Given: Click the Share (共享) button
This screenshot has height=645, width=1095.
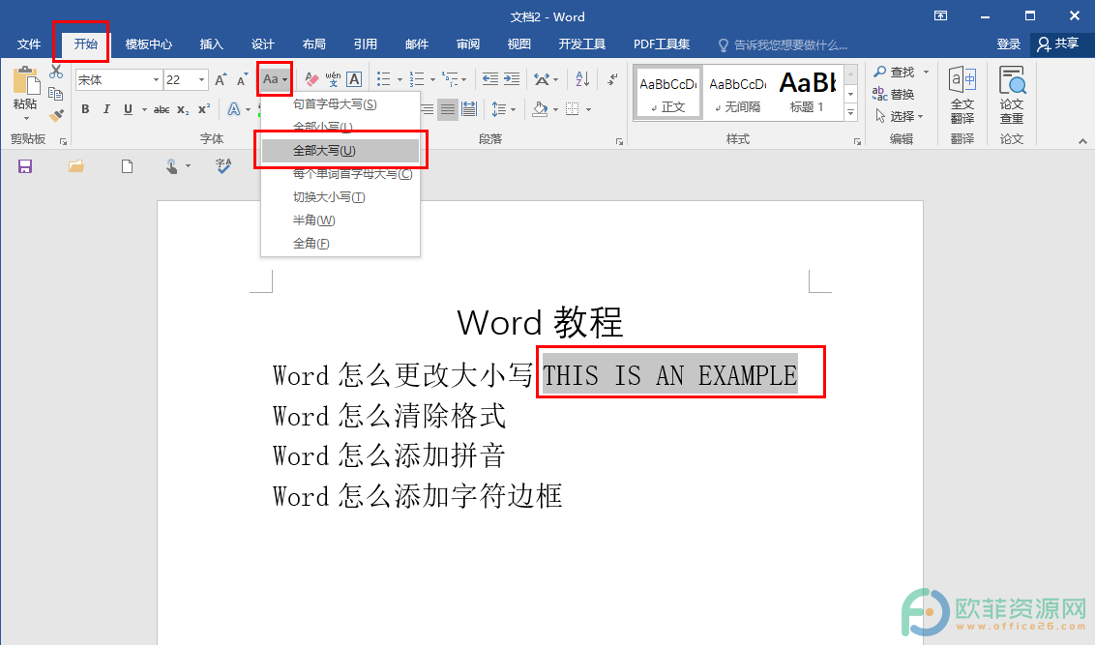Looking at the screenshot, I should [x=1058, y=44].
